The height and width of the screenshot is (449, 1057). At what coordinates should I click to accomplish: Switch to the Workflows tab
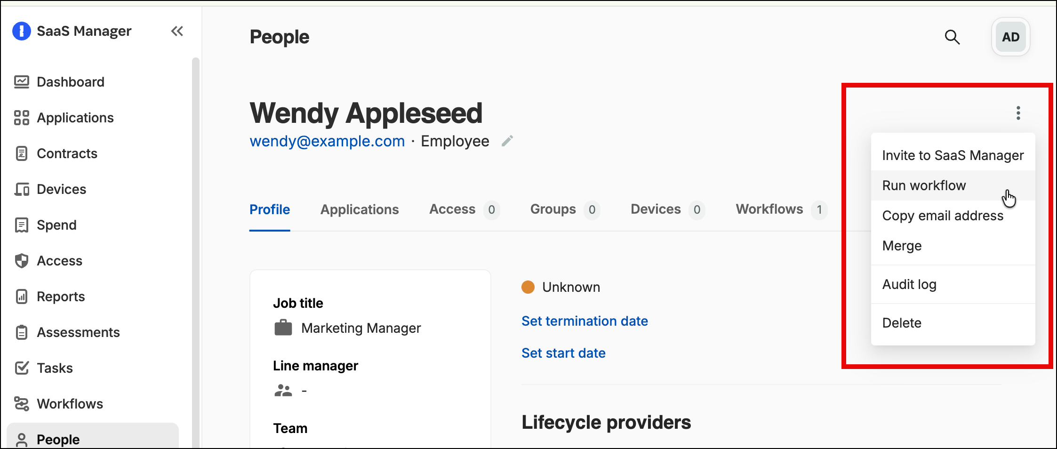781,209
